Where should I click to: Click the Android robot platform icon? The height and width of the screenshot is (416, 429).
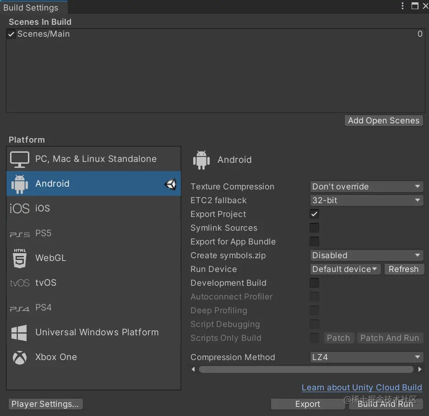(x=19, y=183)
